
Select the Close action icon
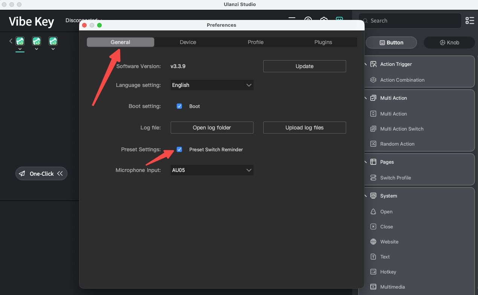click(373, 227)
